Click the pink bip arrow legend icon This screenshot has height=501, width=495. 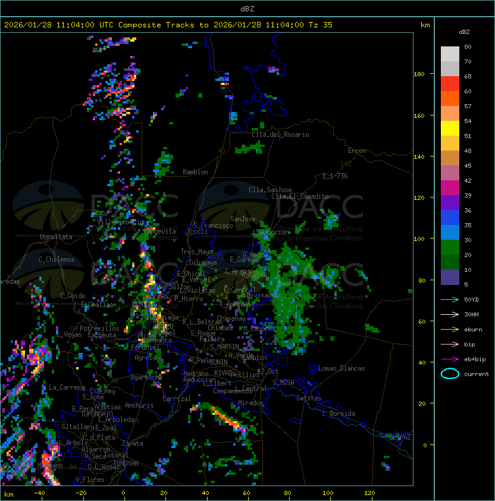450,344
